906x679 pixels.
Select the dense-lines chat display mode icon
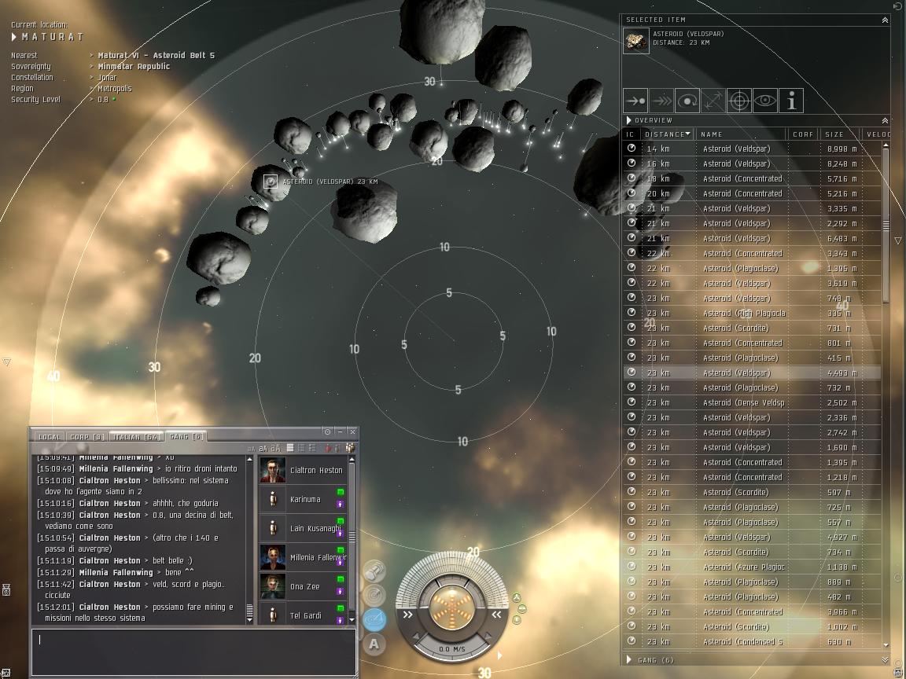click(x=290, y=448)
